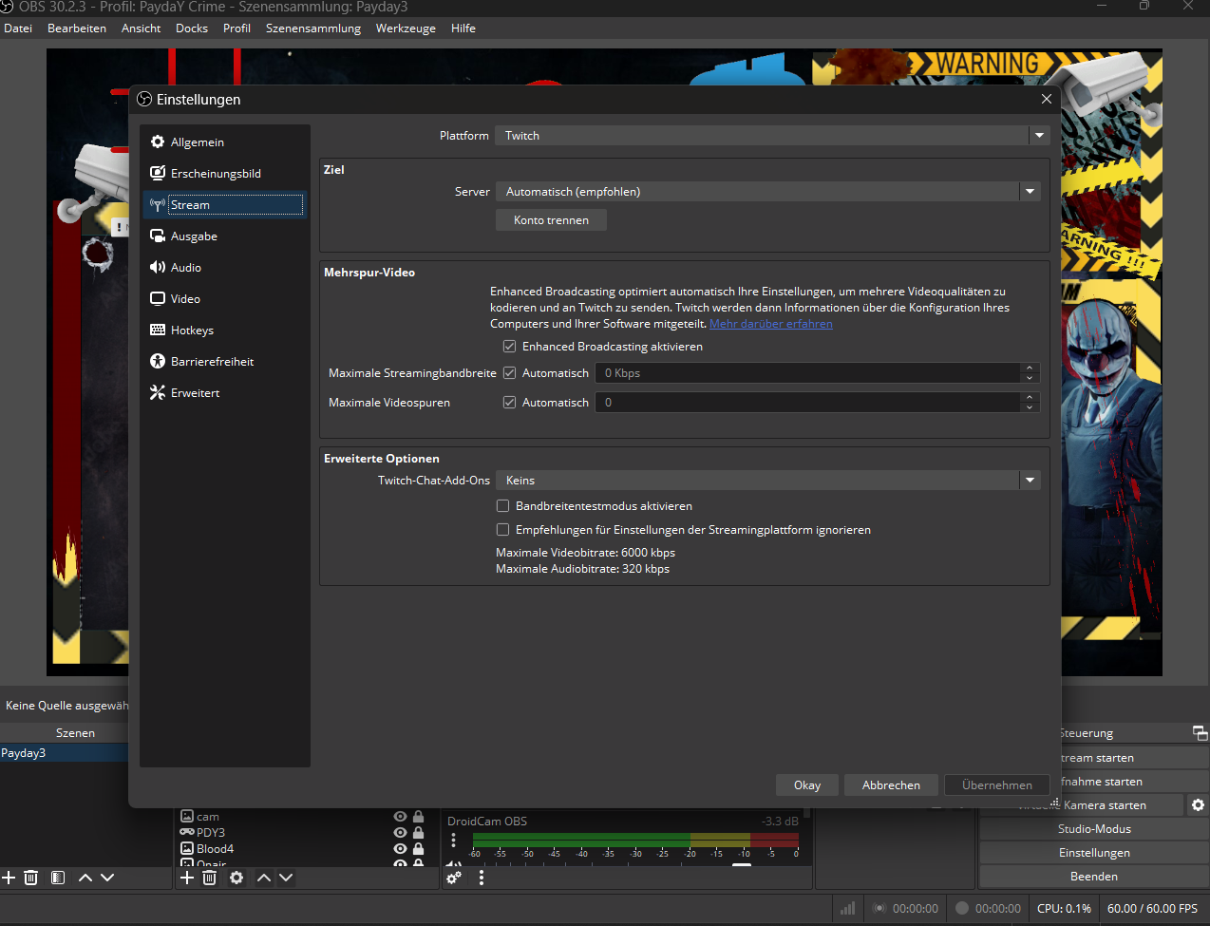Enable Bandbreitentestmodus aktivieren
This screenshot has height=926, width=1210.
click(x=503, y=506)
